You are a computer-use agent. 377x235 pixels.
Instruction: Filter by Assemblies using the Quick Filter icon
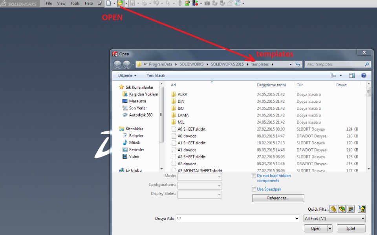point(342,209)
